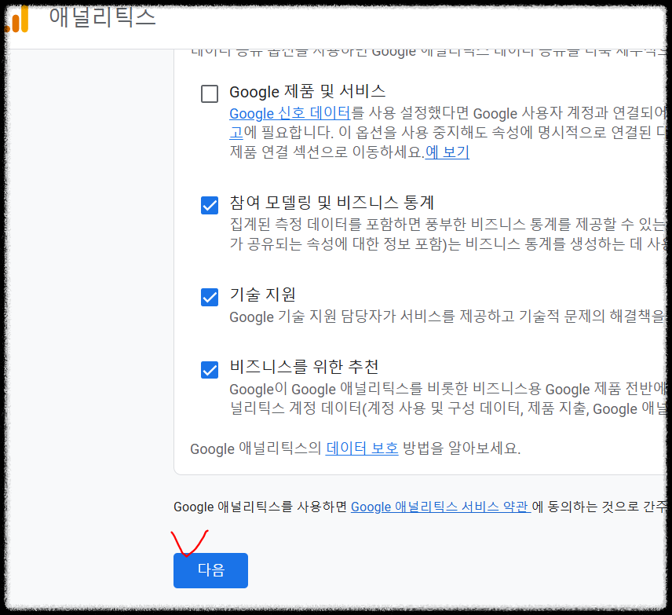Click the 다음 button
672x615 pixels.
point(210,570)
